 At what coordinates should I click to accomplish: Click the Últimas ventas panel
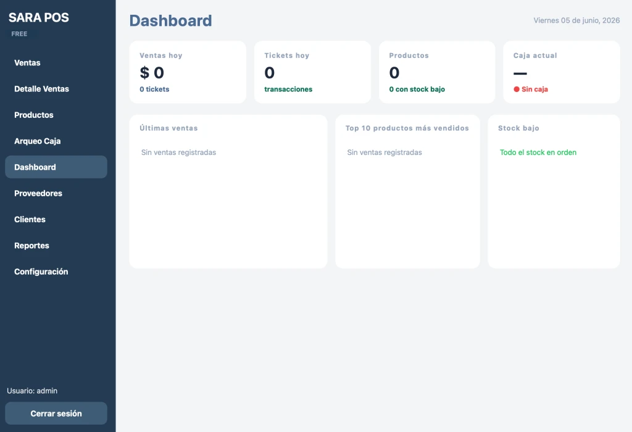tap(228, 192)
